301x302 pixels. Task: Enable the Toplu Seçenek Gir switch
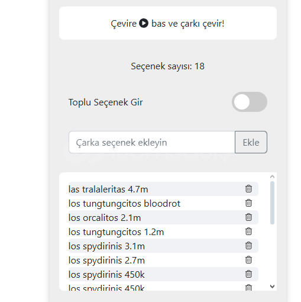pyautogui.click(x=250, y=102)
